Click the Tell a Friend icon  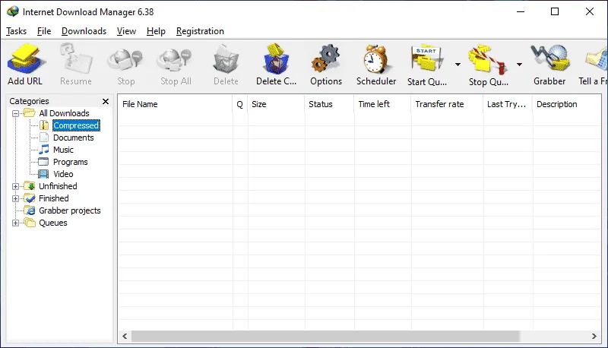click(x=597, y=60)
